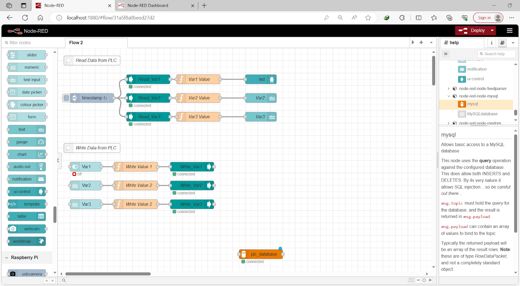The width and height of the screenshot is (520, 286).
Task: Toggle the workspace navigator map icon
Action: pyautogui.click(x=411, y=280)
